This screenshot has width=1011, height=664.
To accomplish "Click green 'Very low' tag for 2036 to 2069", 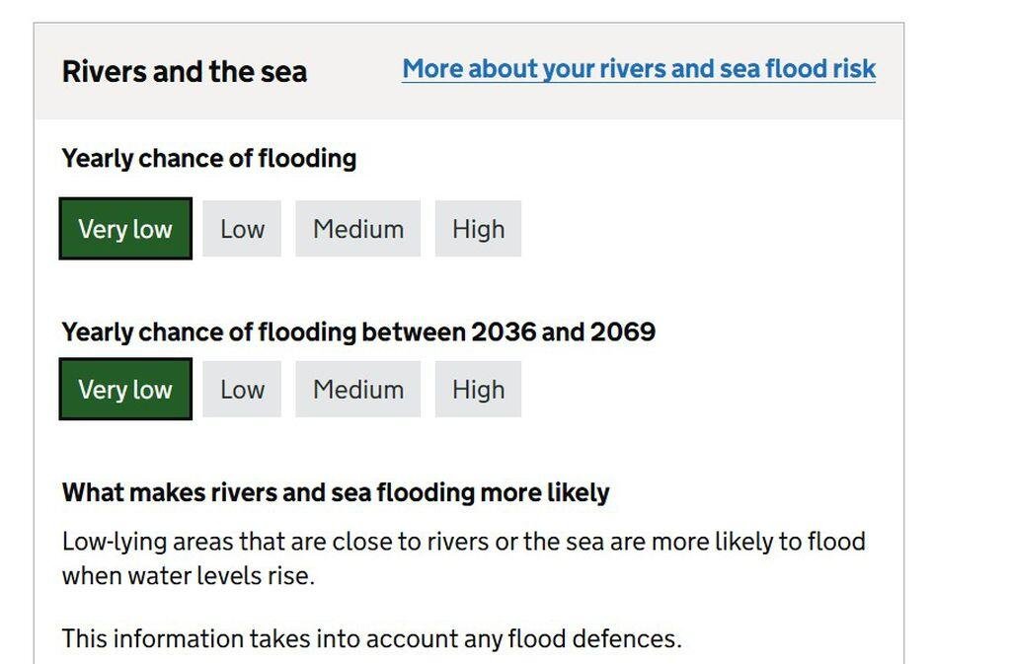I will [x=125, y=390].
